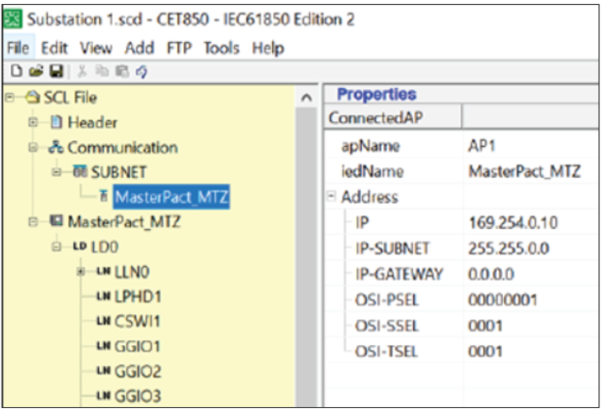Open the View menu
The width and height of the screenshot is (606, 412).
pos(96,48)
